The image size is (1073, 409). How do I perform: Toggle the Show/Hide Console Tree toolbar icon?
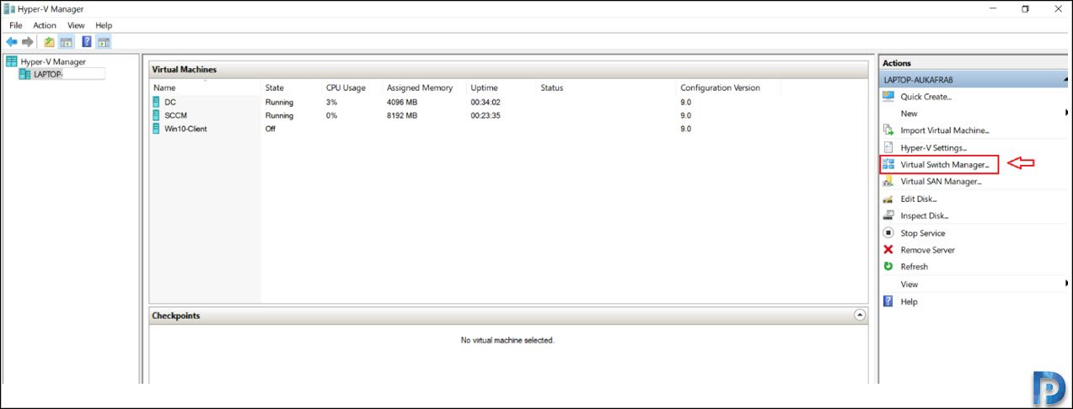[66, 41]
